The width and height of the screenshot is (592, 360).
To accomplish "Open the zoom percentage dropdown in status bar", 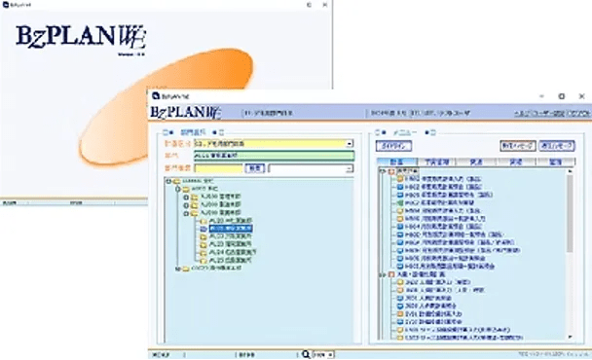I will coord(330,355).
